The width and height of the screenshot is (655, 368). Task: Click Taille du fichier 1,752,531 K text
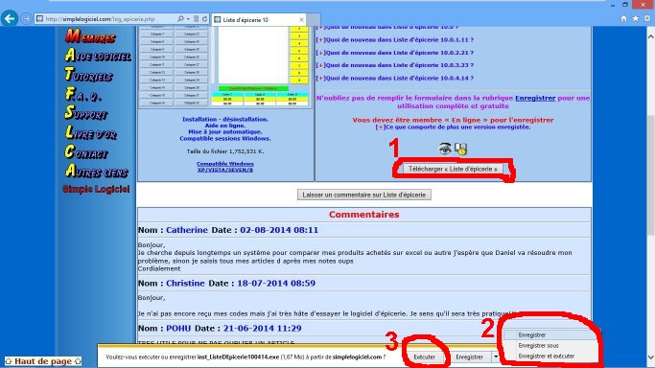click(x=225, y=151)
